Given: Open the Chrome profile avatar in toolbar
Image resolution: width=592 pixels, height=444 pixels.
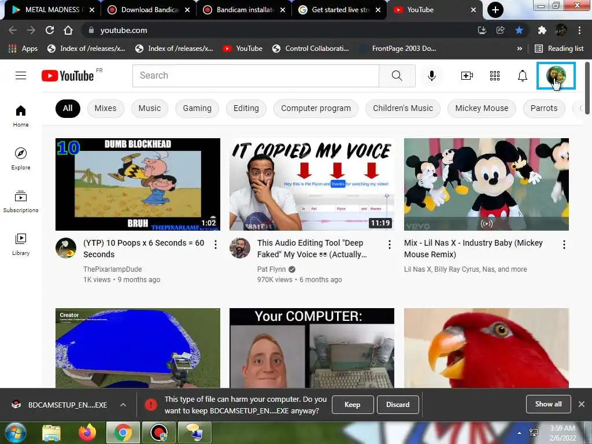Looking at the screenshot, I should coord(561,30).
